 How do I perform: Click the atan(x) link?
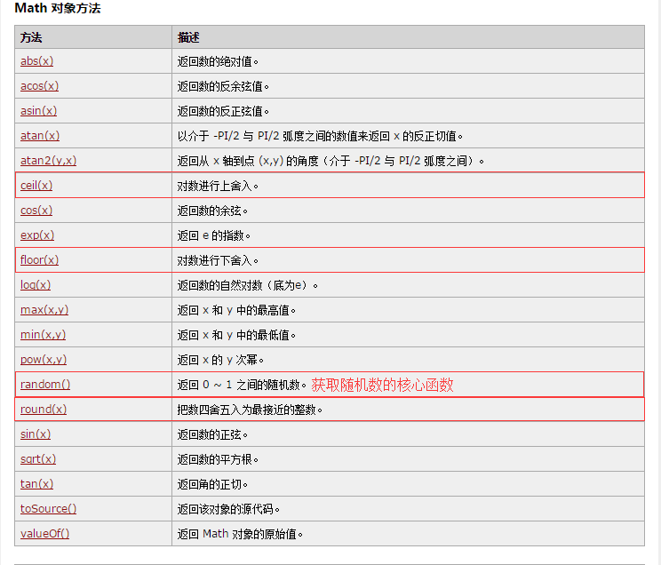(x=40, y=136)
